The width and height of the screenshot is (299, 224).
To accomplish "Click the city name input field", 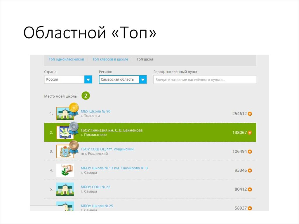I will pyautogui.click(x=204, y=79).
